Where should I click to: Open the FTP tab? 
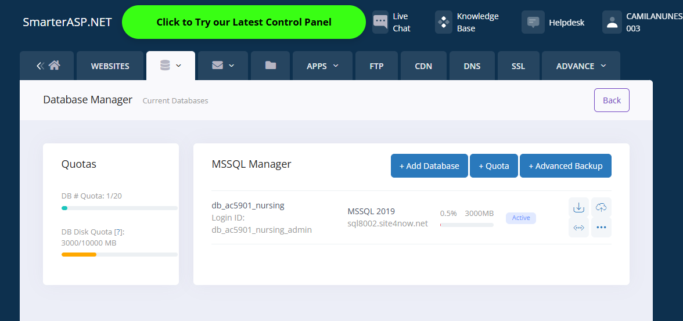tap(377, 66)
